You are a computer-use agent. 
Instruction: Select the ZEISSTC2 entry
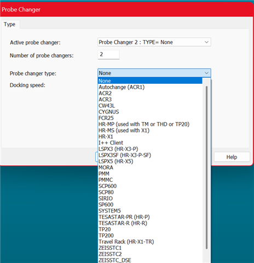(x=150, y=254)
